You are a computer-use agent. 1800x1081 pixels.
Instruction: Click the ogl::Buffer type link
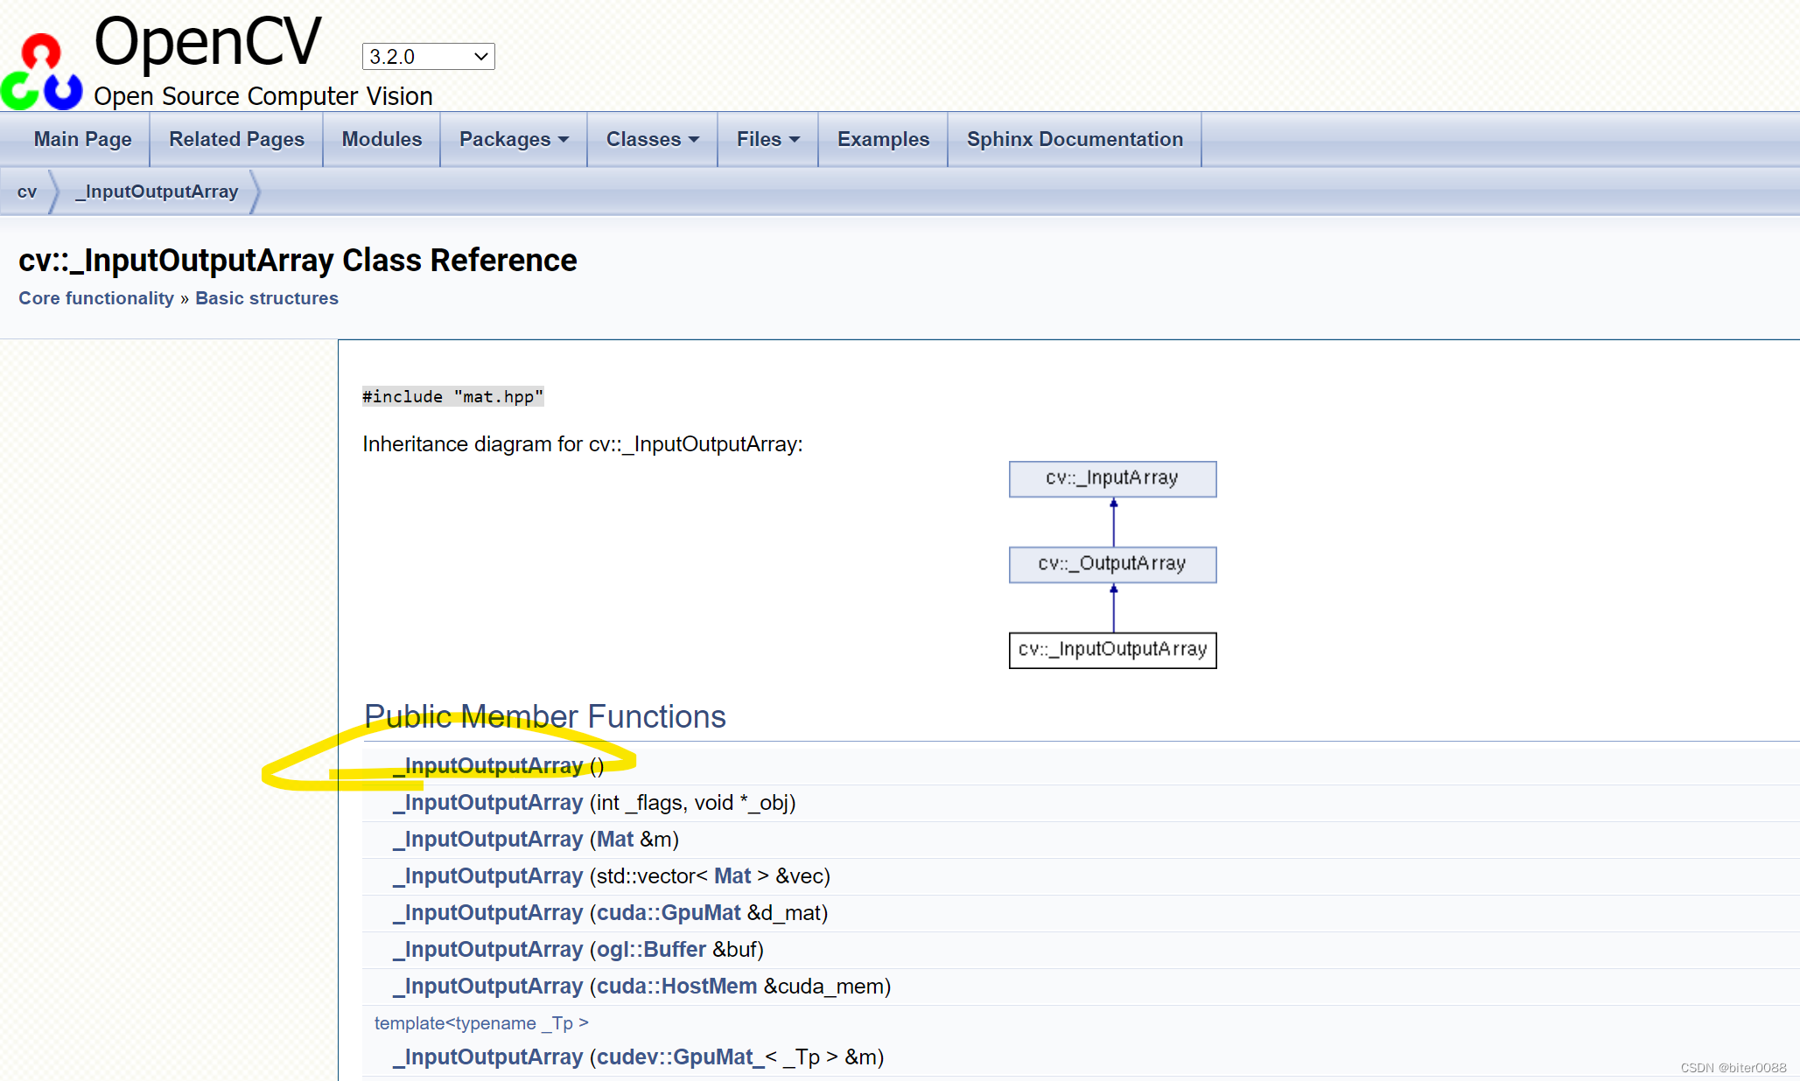(651, 950)
